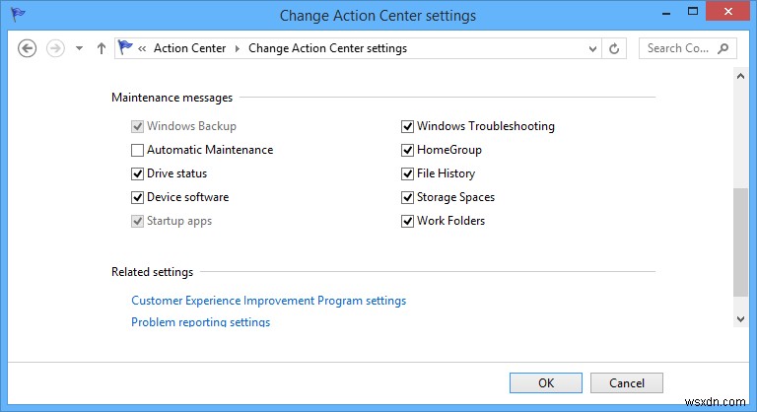Click the Back navigation arrow

click(27, 48)
